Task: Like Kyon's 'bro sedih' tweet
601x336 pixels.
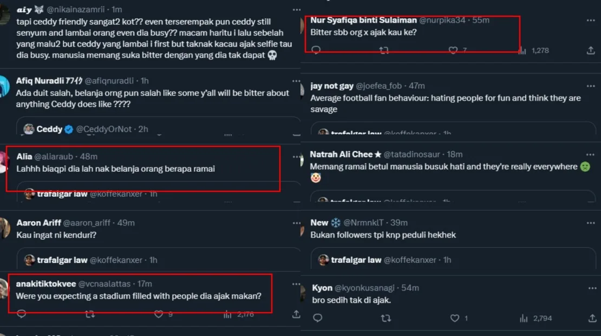Action: pyautogui.click(x=455, y=318)
